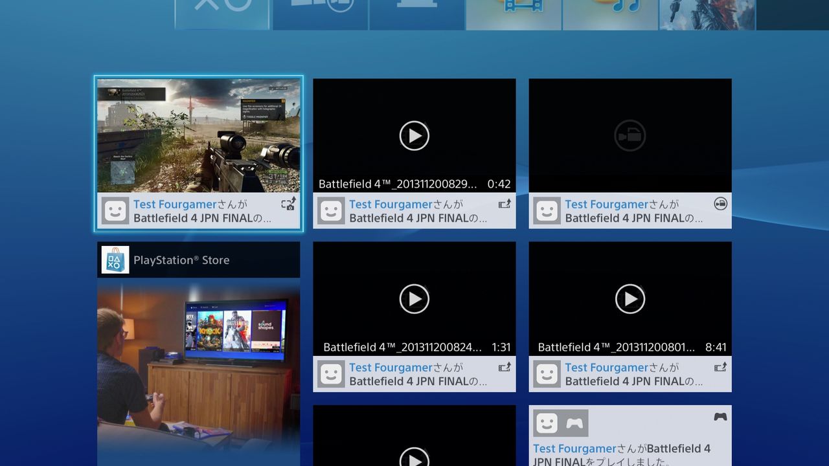Screen dimensions: 829x466
Task: Click the 8:41 duration label
Action: 716,347
